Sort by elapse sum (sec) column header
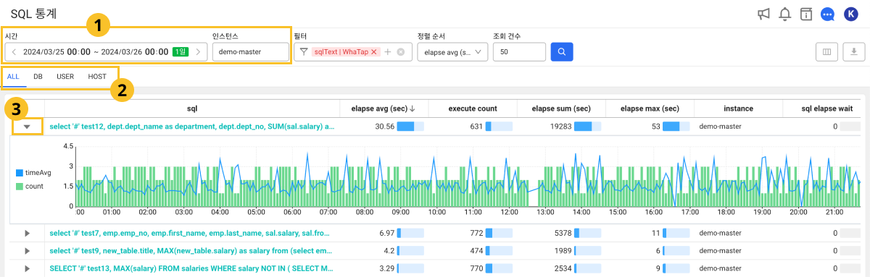 [x=561, y=108]
